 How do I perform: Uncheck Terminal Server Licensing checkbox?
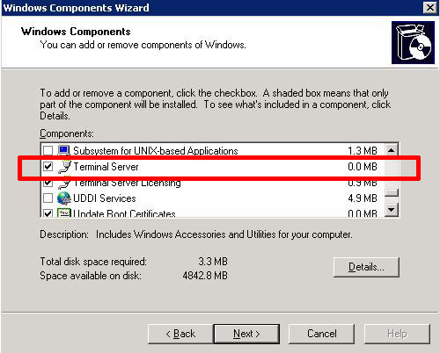click(x=48, y=183)
